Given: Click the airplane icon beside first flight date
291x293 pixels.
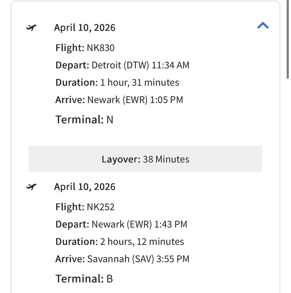Looking at the screenshot, I should [32, 27].
